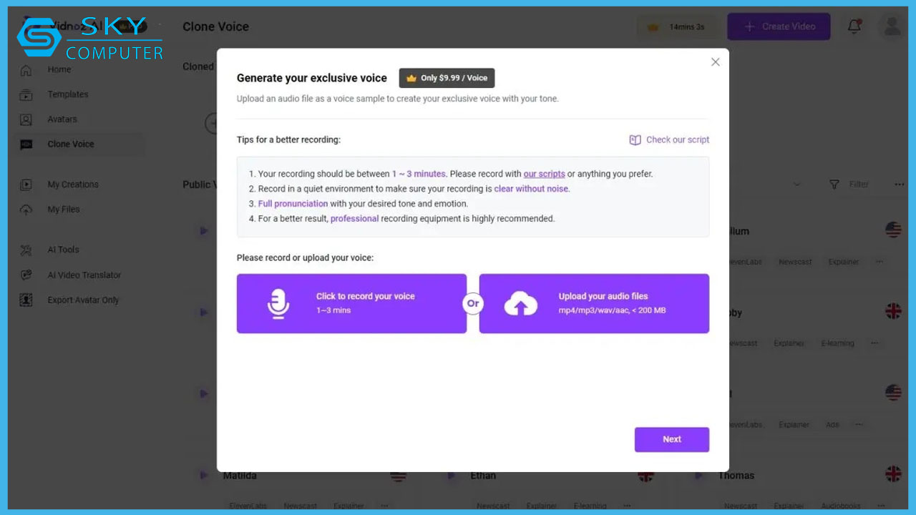
Task: Open the more options dots beside Filter
Action: (x=899, y=185)
